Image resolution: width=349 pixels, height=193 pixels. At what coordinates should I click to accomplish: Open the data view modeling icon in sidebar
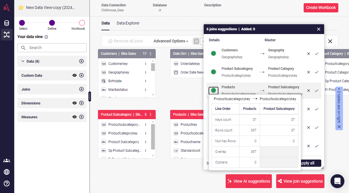click(6, 35)
